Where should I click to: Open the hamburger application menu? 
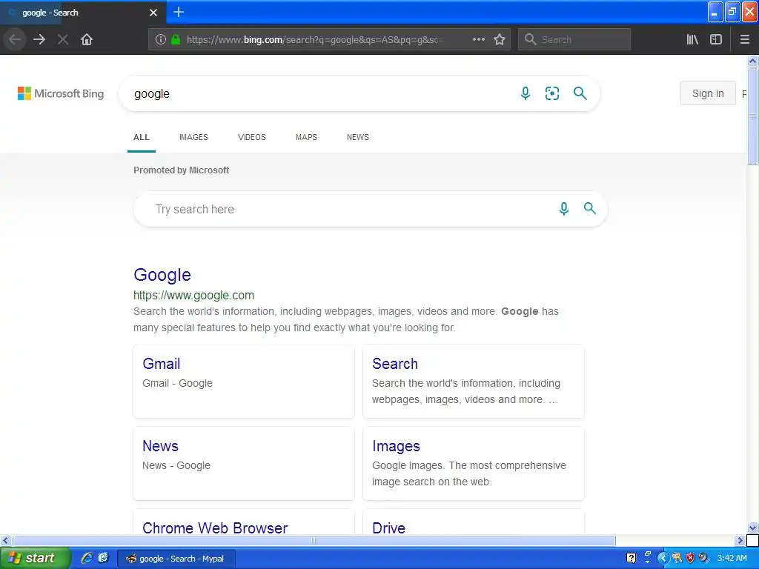click(x=744, y=40)
